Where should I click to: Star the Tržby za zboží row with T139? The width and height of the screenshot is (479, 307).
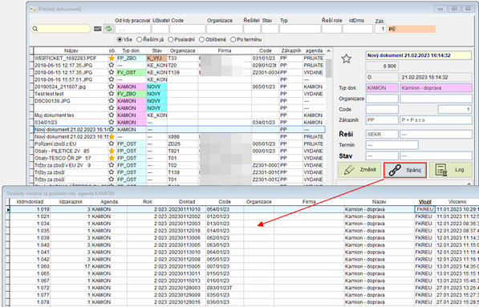coord(112,172)
